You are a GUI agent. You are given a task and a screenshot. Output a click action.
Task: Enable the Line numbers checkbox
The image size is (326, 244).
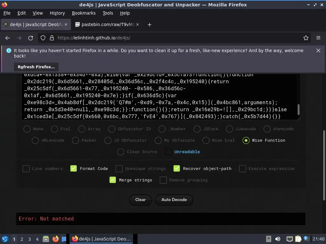click(x=26, y=168)
